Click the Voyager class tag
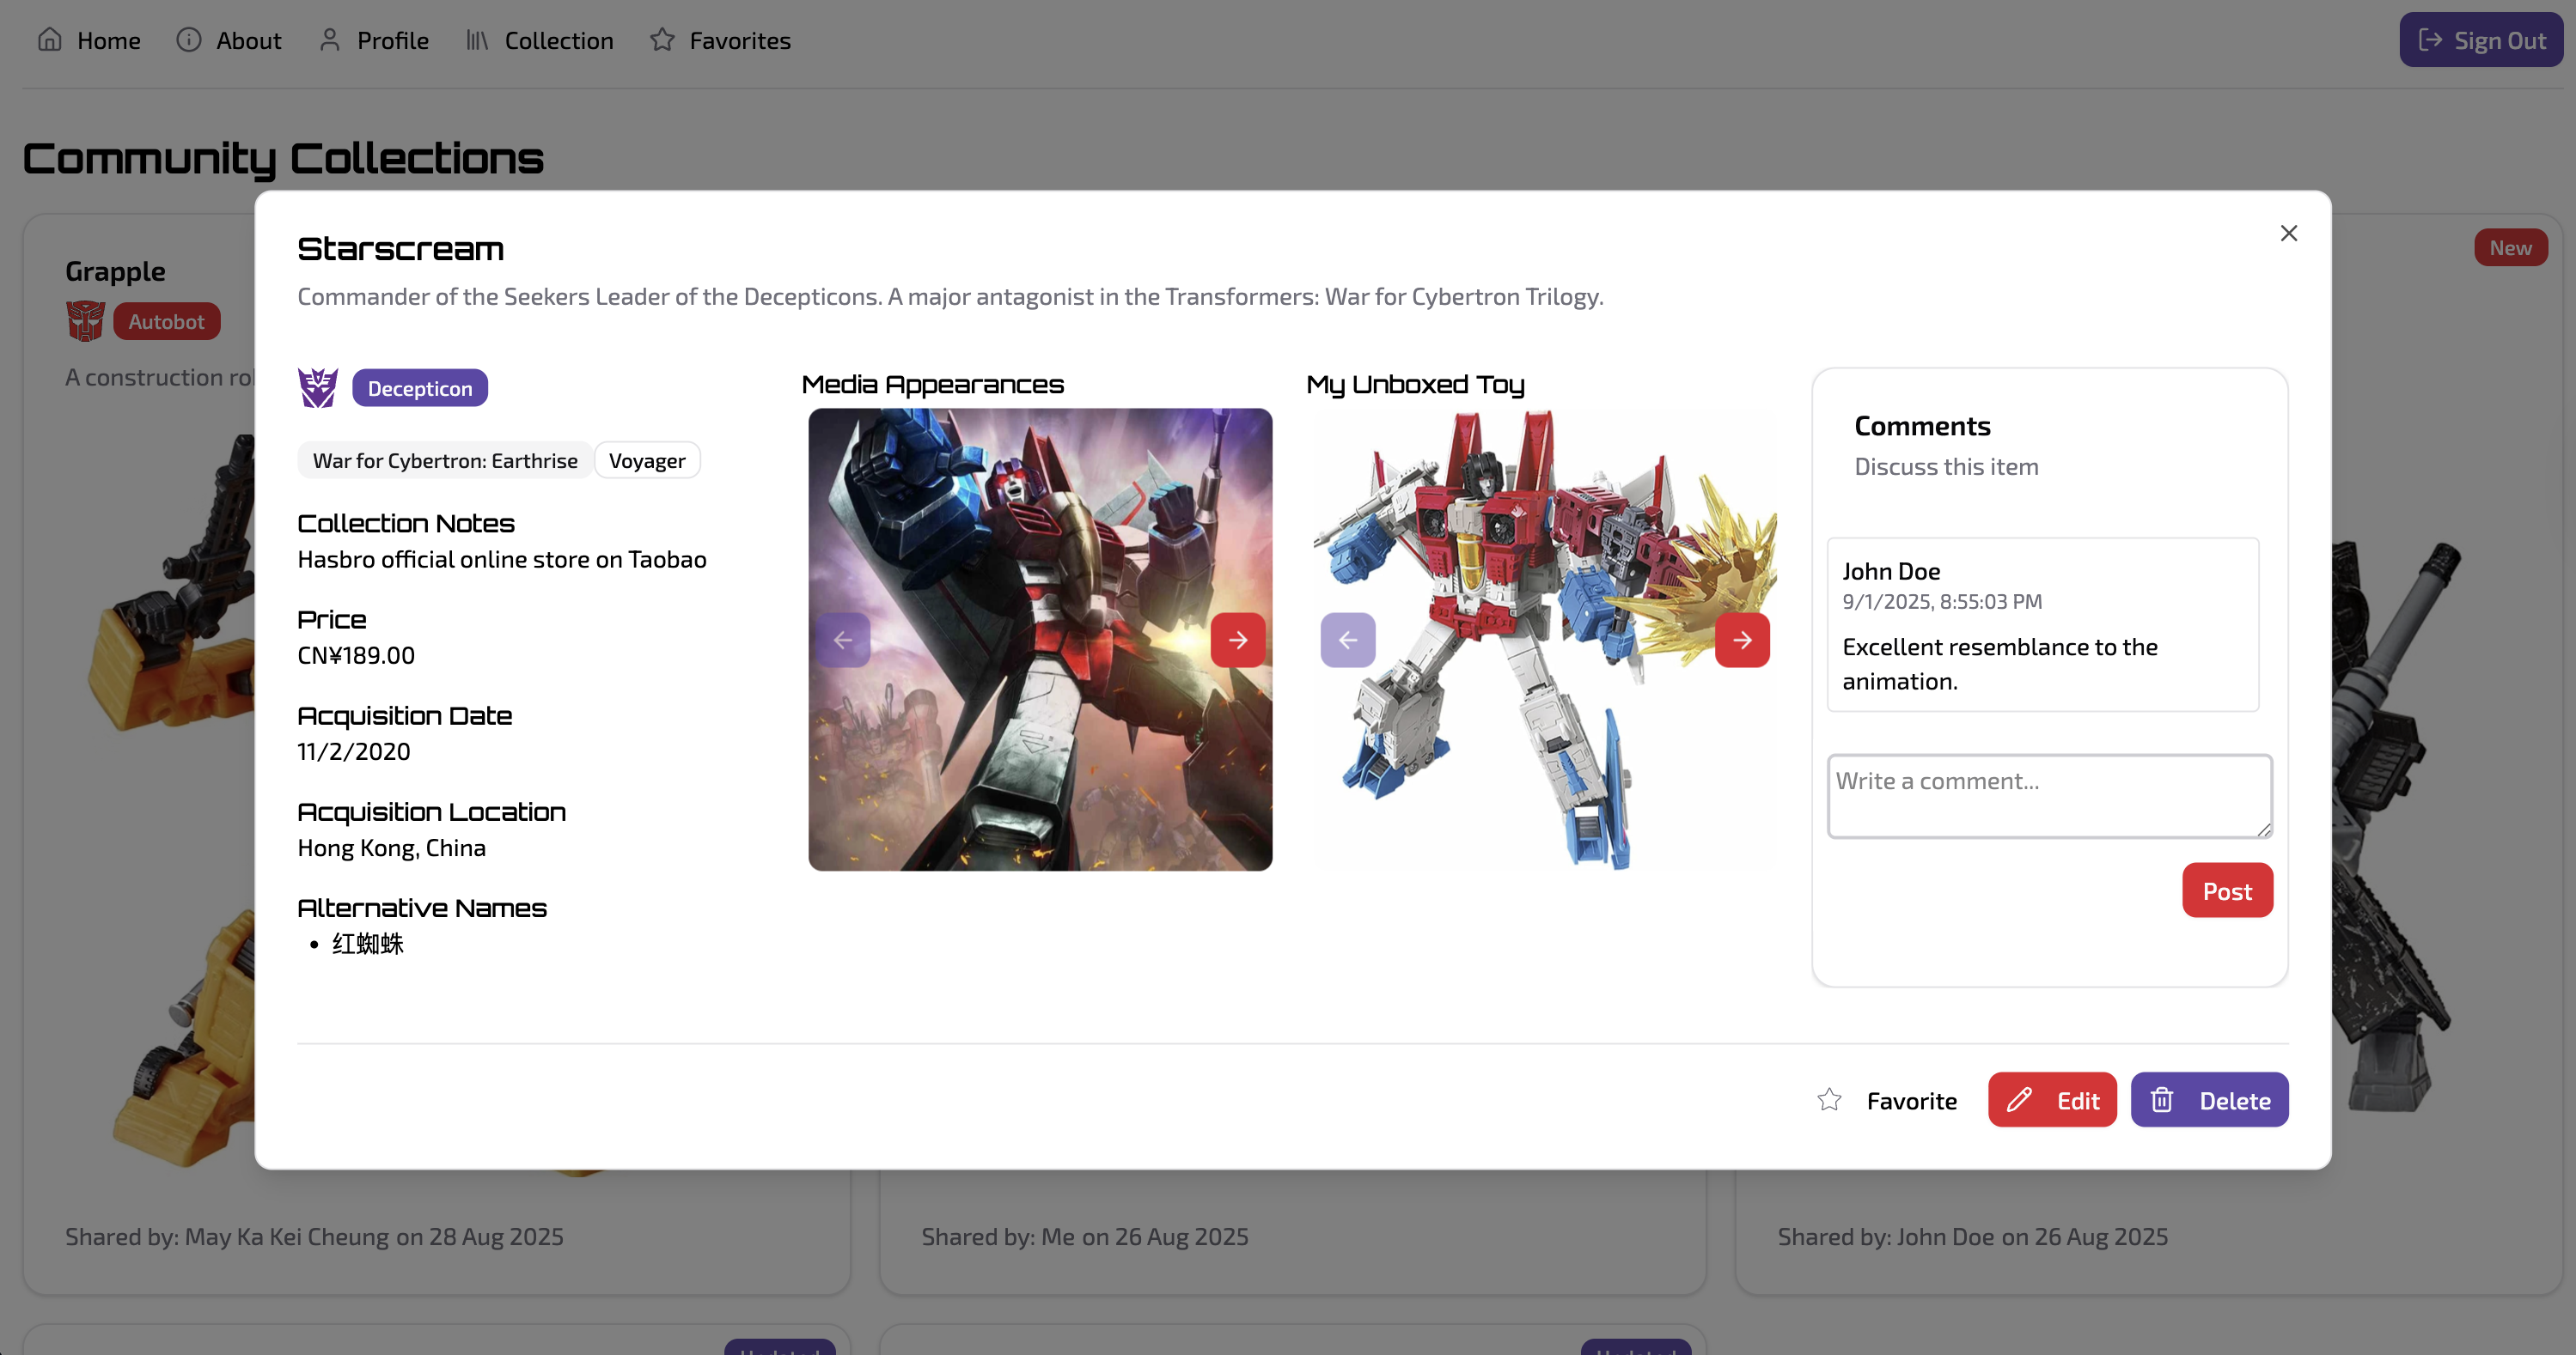This screenshot has width=2576, height=1355. coord(647,459)
